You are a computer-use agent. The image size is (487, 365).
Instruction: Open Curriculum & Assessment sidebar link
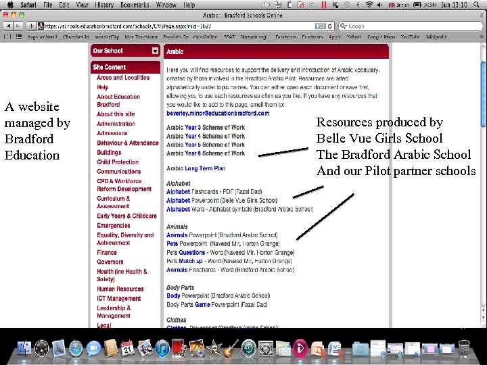point(114,202)
